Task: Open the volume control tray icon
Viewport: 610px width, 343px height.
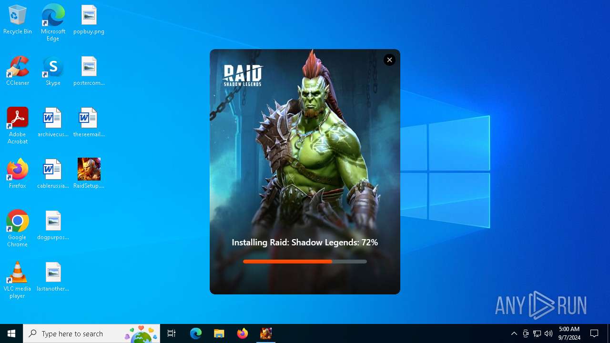Action: 548,333
